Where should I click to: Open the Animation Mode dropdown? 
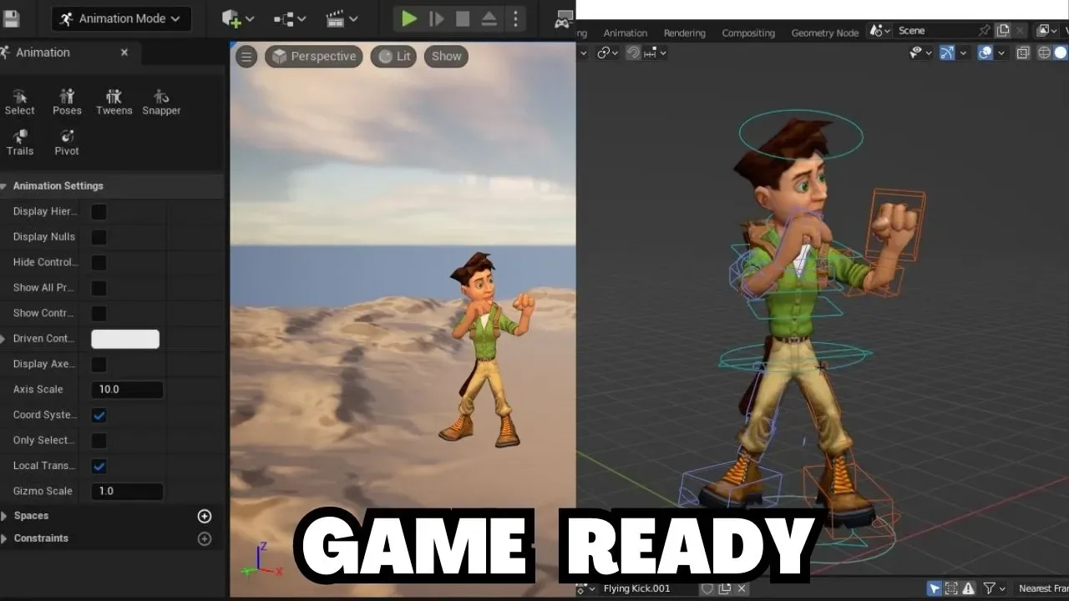(120, 18)
